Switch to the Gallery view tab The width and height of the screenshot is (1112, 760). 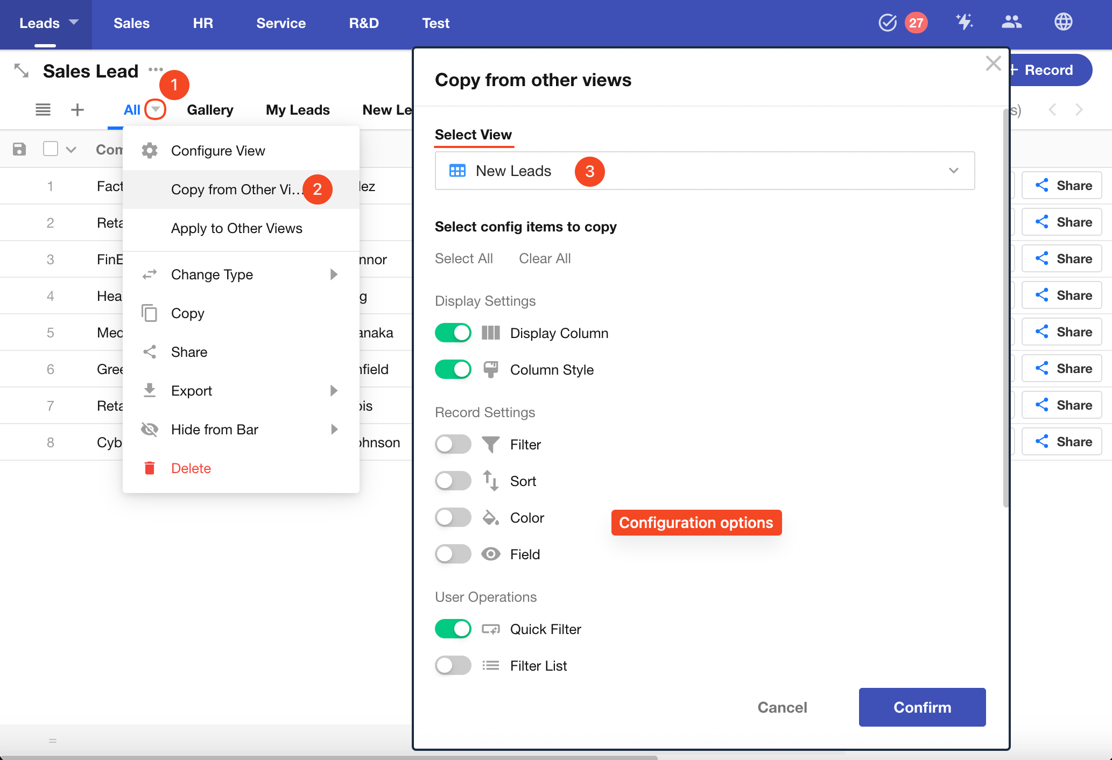click(210, 110)
